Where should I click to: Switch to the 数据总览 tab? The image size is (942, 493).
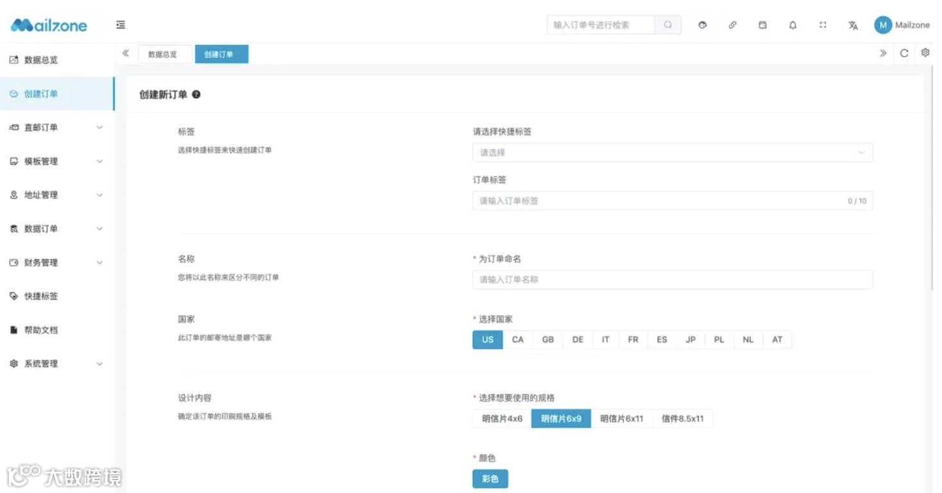tap(165, 54)
